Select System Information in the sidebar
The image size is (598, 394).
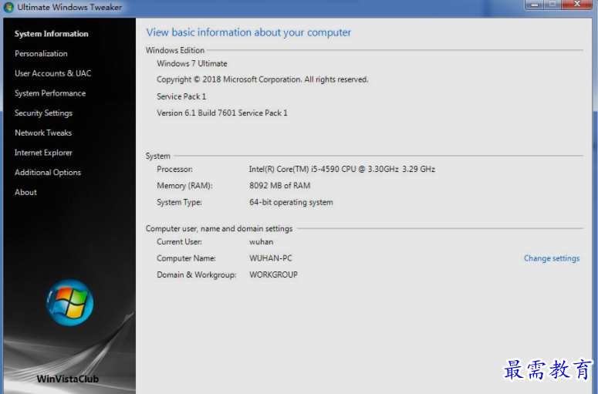52,34
